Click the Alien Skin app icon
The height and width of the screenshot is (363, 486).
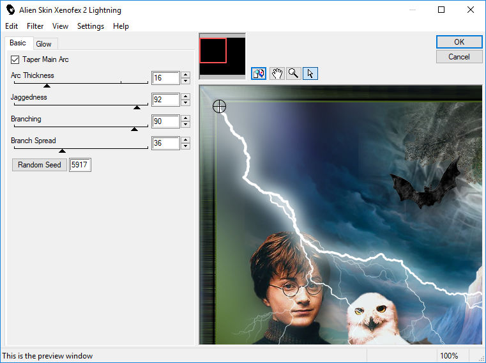pyautogui.click(x=10, y=10)
